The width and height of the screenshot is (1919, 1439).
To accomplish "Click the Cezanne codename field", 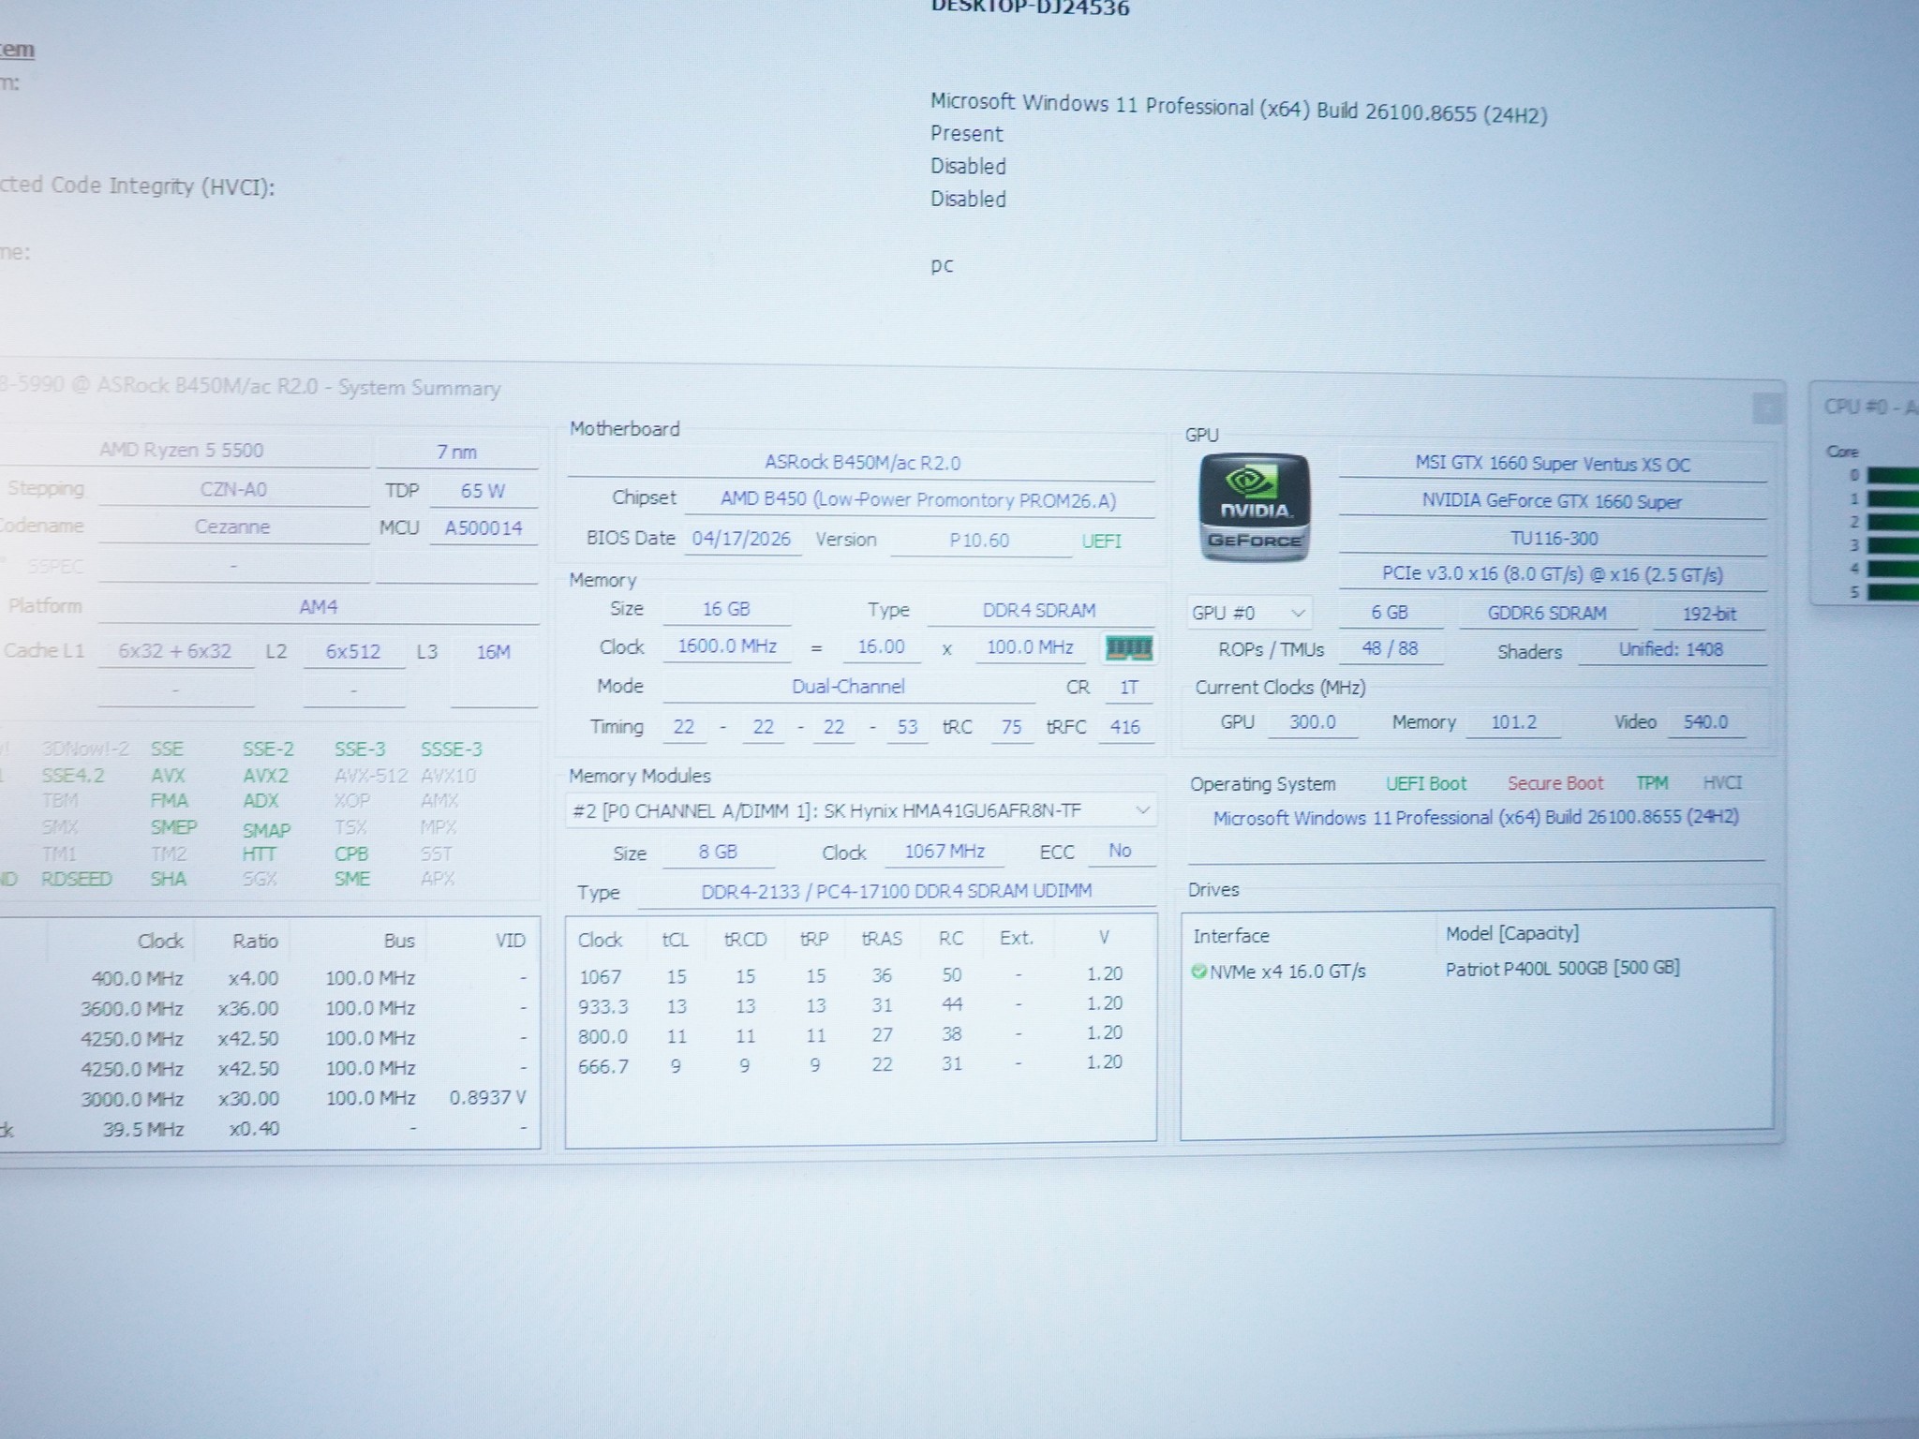I will (x=232, y=527).
